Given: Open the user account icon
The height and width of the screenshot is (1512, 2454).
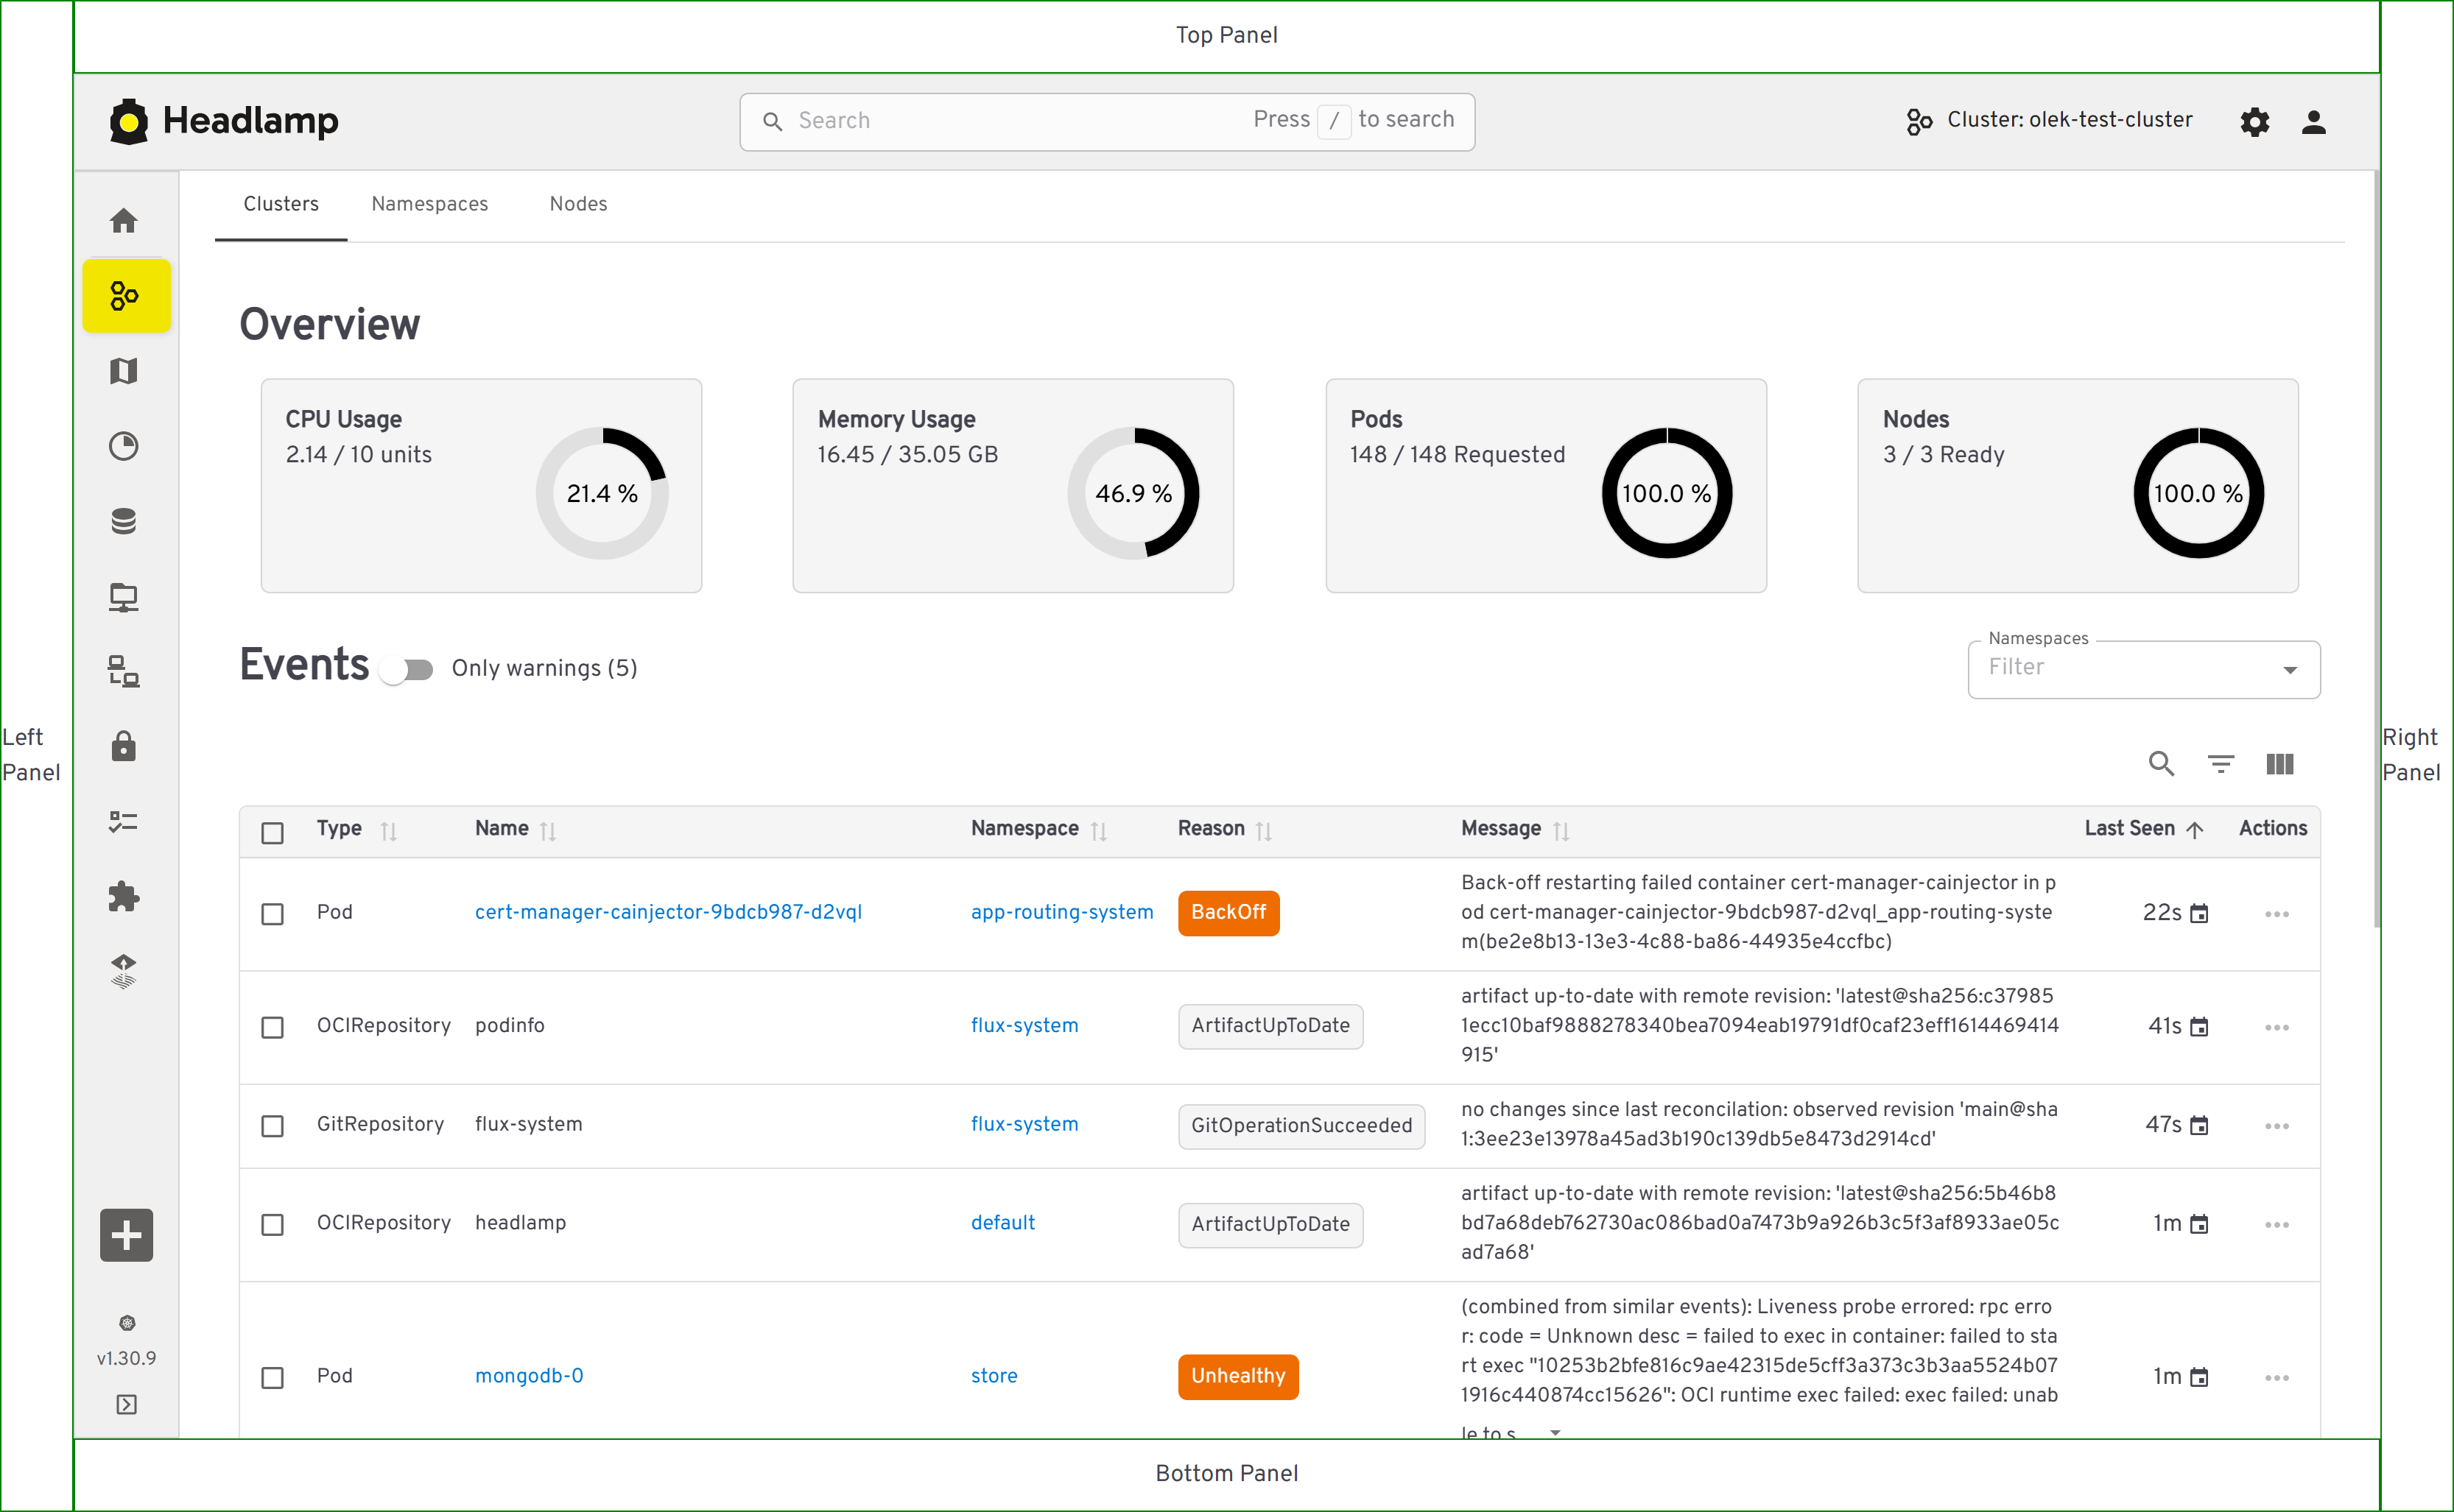Looking at the screenshot, I should [2314, 122].
